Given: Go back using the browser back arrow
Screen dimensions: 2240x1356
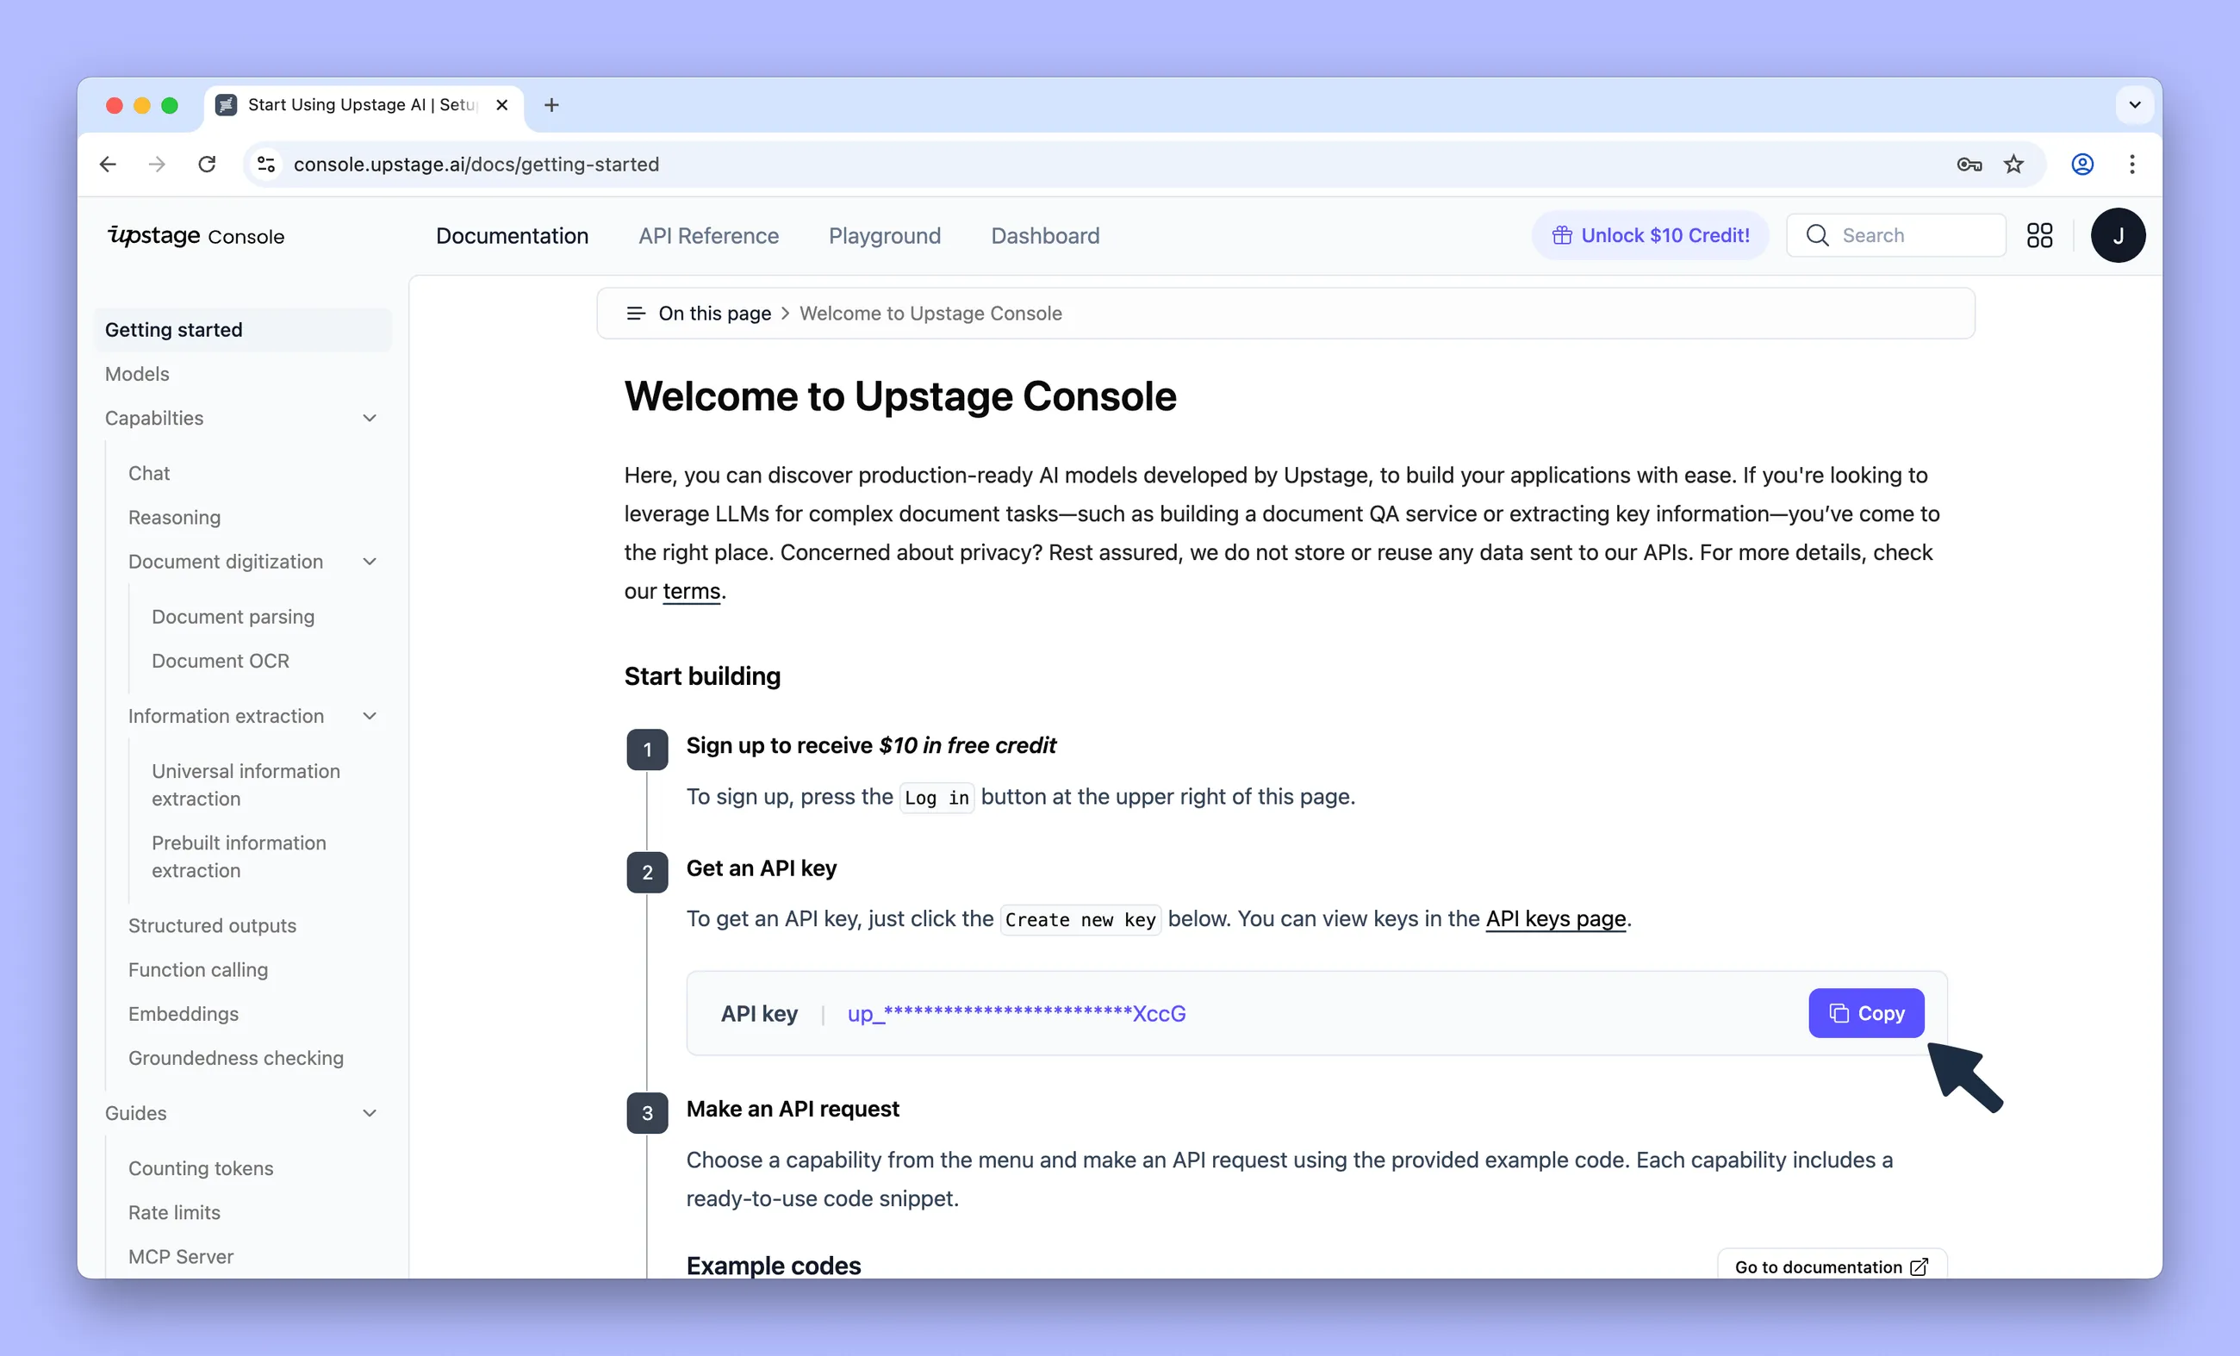Looking at the screenshot, I should click(109, 165).
